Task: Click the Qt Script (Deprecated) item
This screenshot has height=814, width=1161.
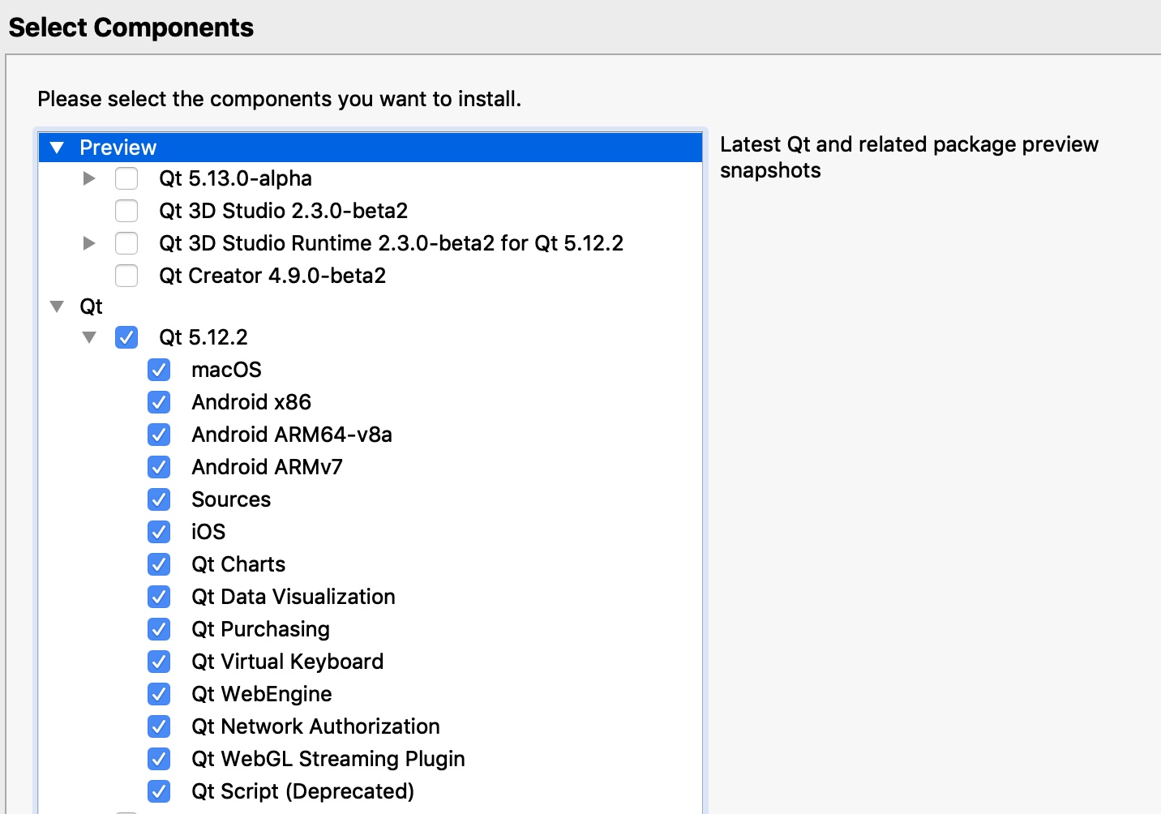Action: pos(302,791)
